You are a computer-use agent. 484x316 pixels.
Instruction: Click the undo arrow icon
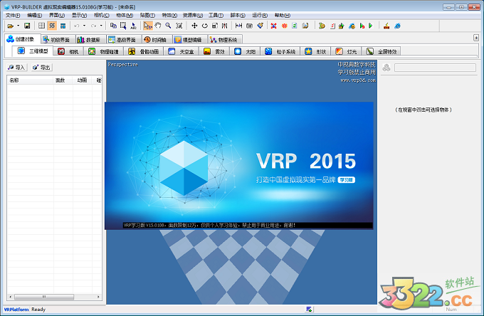coord(77,26)
